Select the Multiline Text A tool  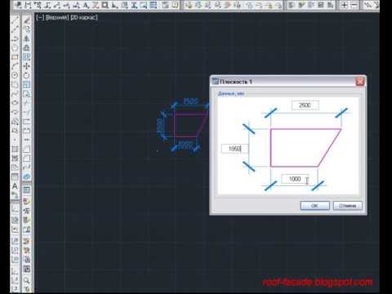tap(15, 186)
